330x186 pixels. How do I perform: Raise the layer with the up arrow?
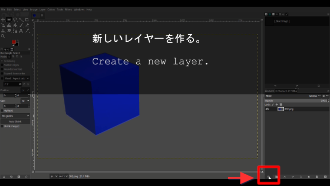[284, 177]
